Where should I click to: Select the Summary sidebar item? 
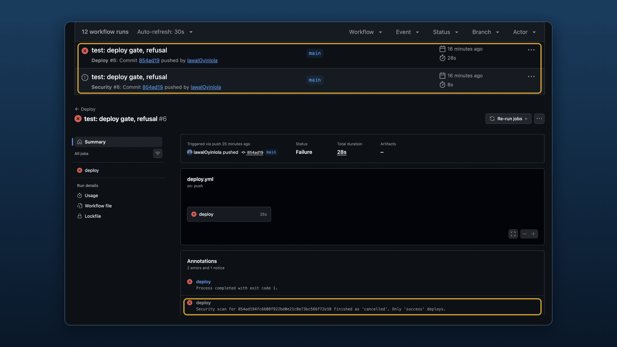point(118,142)
